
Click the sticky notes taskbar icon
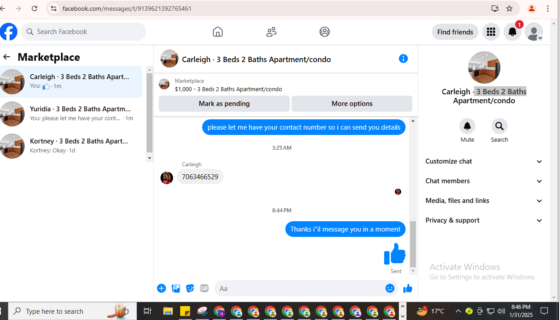point(185,311)
